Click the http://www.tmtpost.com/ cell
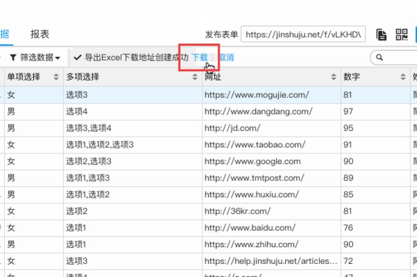The height and width of the screenshot is (277, 417). (x=272, y=178)
